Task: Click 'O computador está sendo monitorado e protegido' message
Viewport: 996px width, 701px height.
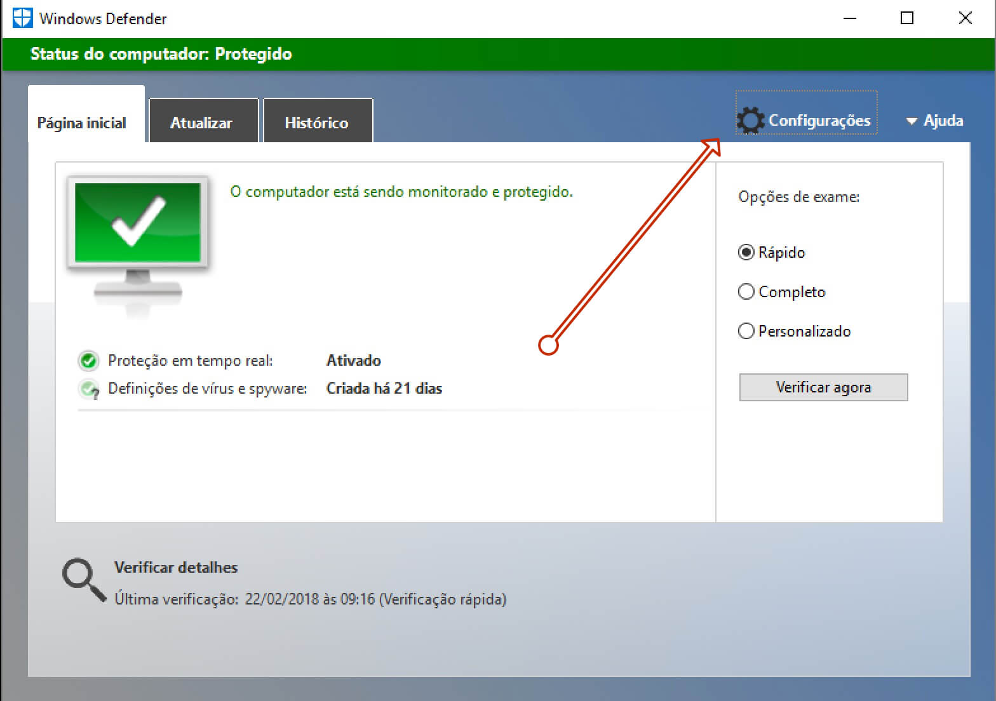Action: click(401, 192)
